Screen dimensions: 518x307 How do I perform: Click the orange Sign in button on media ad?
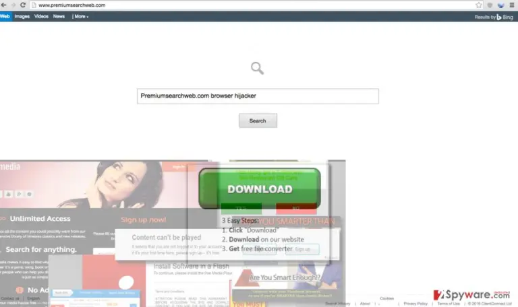[x=178, y=166]
